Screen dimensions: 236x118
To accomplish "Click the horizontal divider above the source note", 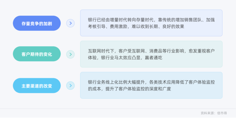I will (x=118, y=109).
